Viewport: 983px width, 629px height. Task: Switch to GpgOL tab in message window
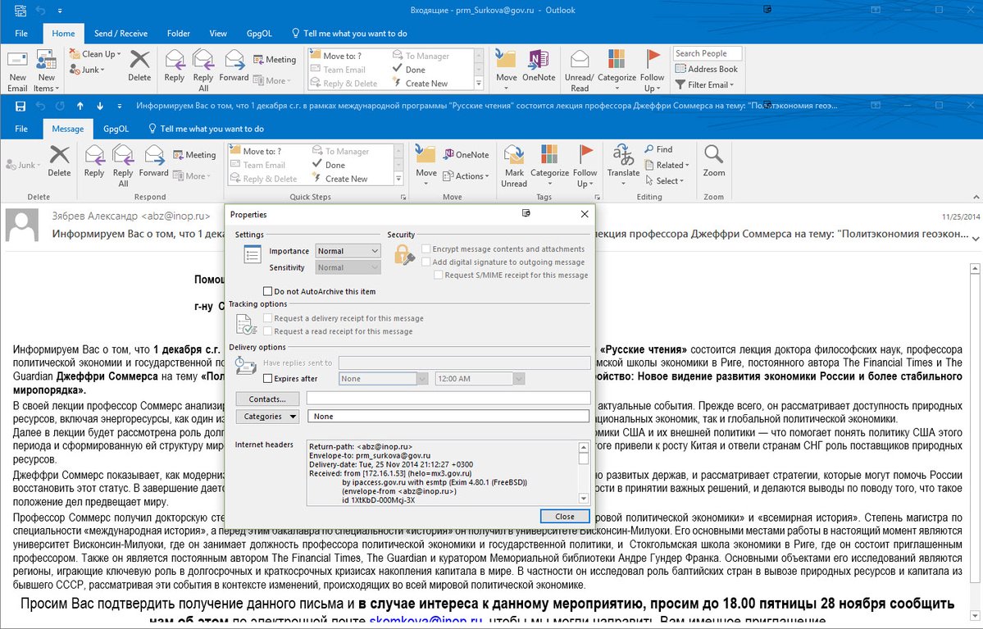point(116,129)
